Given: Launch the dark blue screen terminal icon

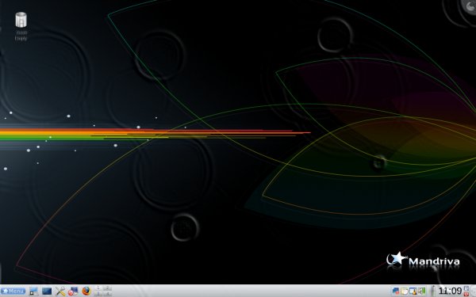Looking at the screenshot, I should 47,291.
